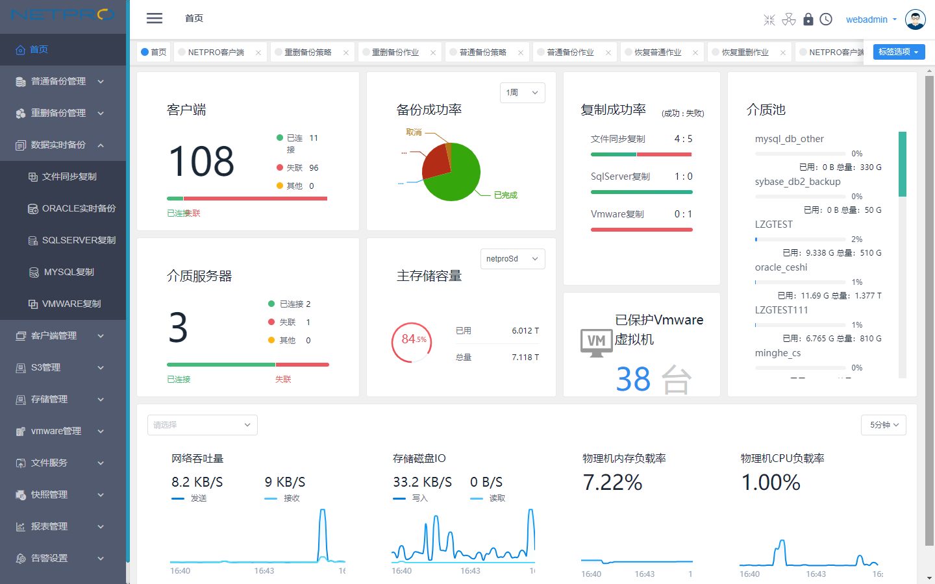The width and height of the screenshot is (935, 584).
Task: Open the cluster nodes icon in header
Action: [789, 19]
